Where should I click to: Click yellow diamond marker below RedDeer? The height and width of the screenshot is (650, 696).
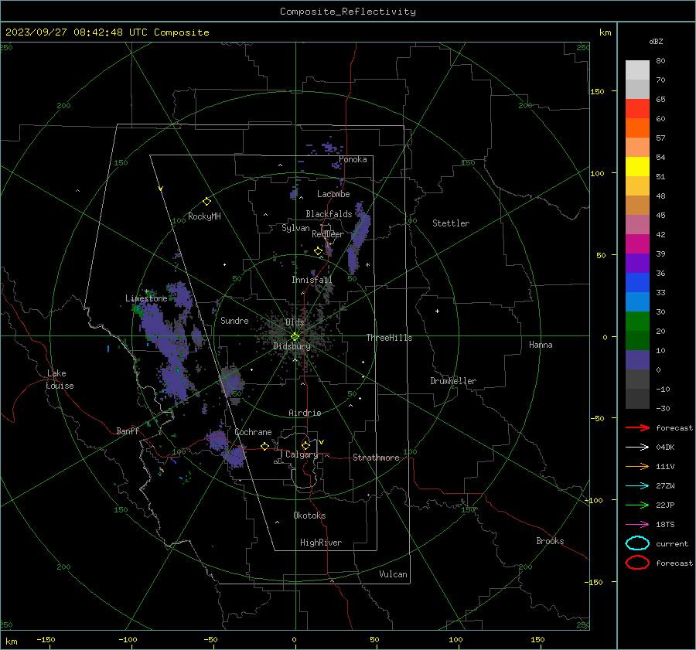tap(318, 251)
